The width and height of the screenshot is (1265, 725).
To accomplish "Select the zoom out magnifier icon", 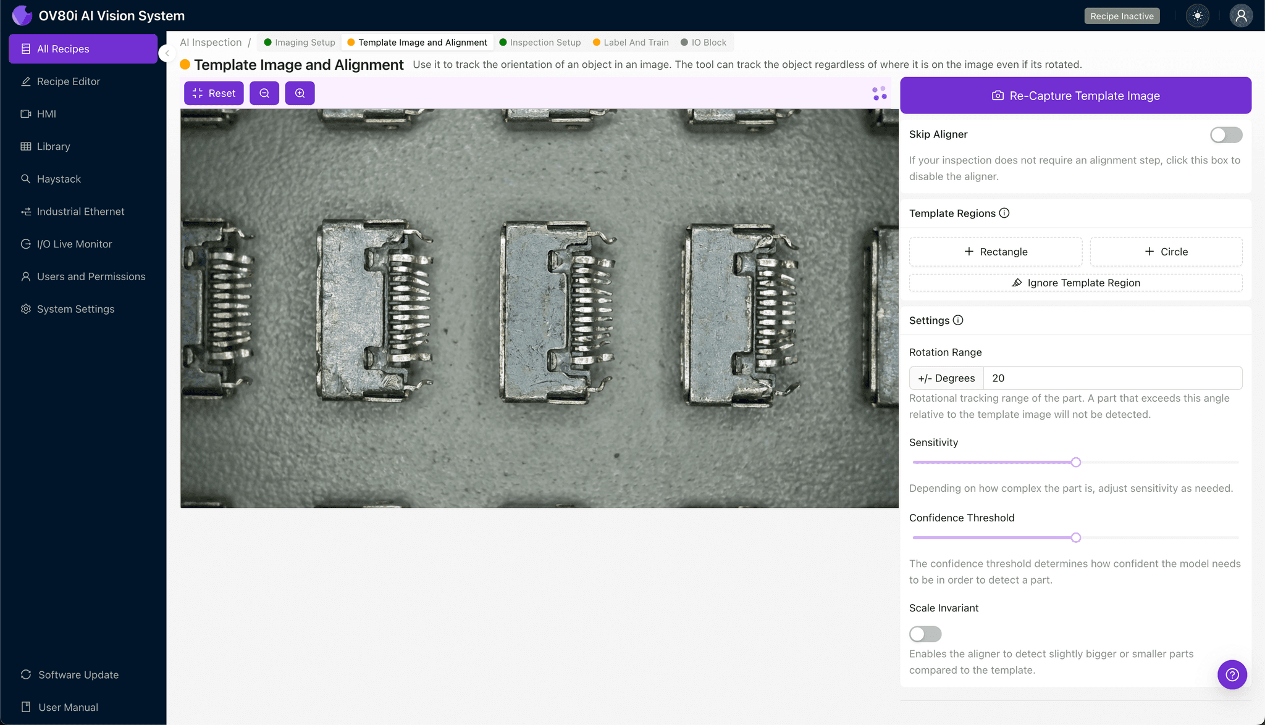I will pos(264,93).
